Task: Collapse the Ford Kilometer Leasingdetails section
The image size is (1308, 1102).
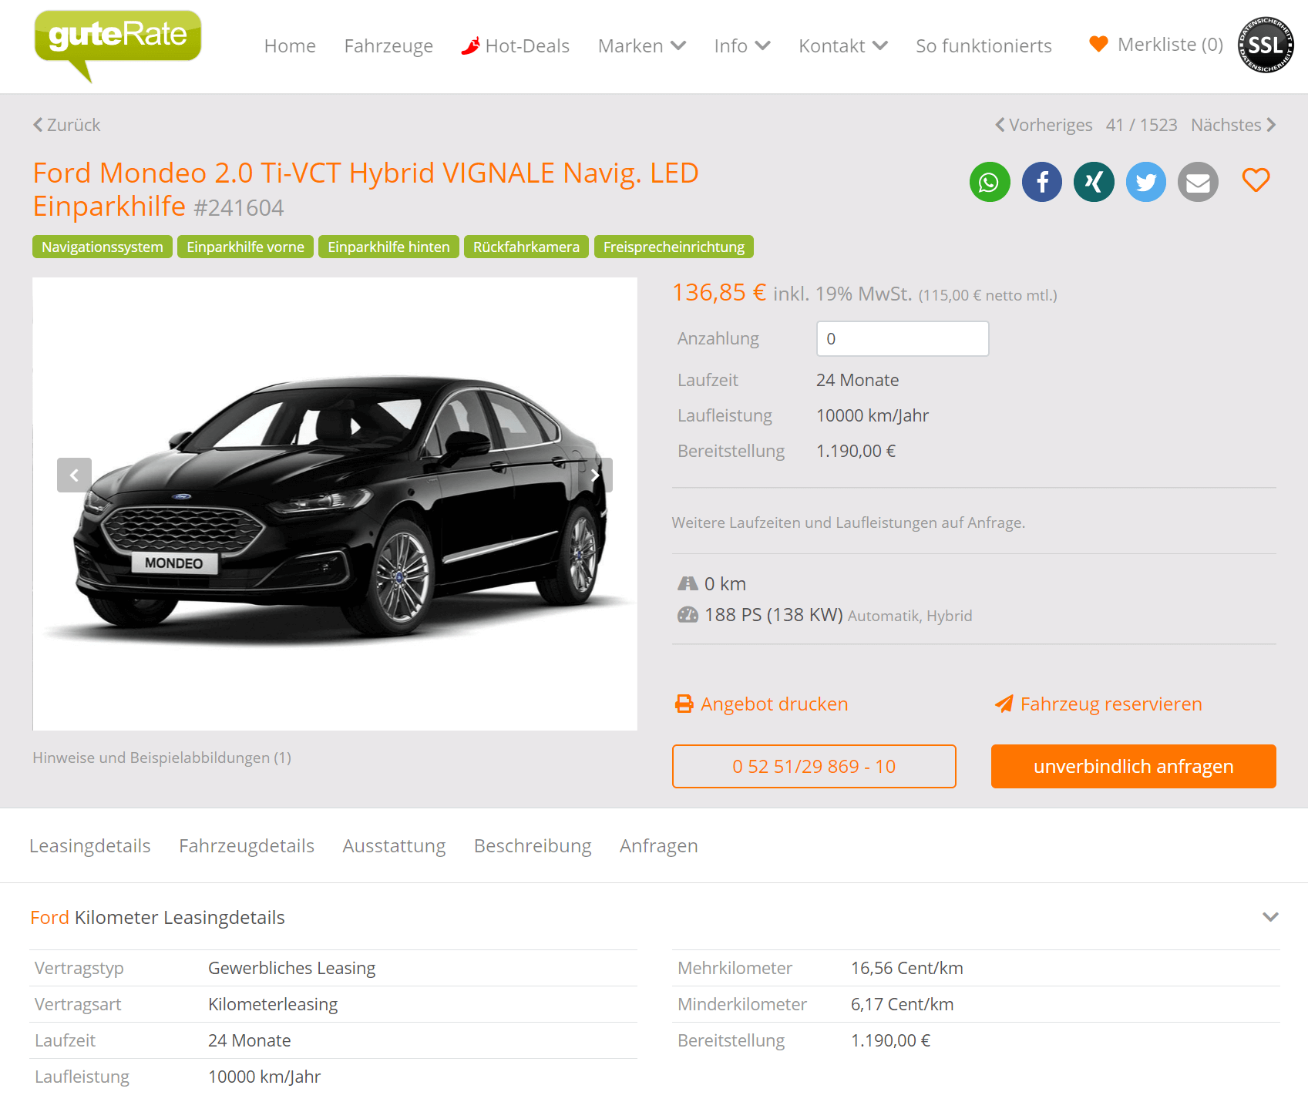Action: 1270,917
